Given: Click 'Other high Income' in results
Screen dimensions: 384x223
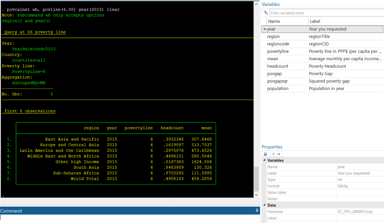Looking at the screenshot, I should point(77,162).
